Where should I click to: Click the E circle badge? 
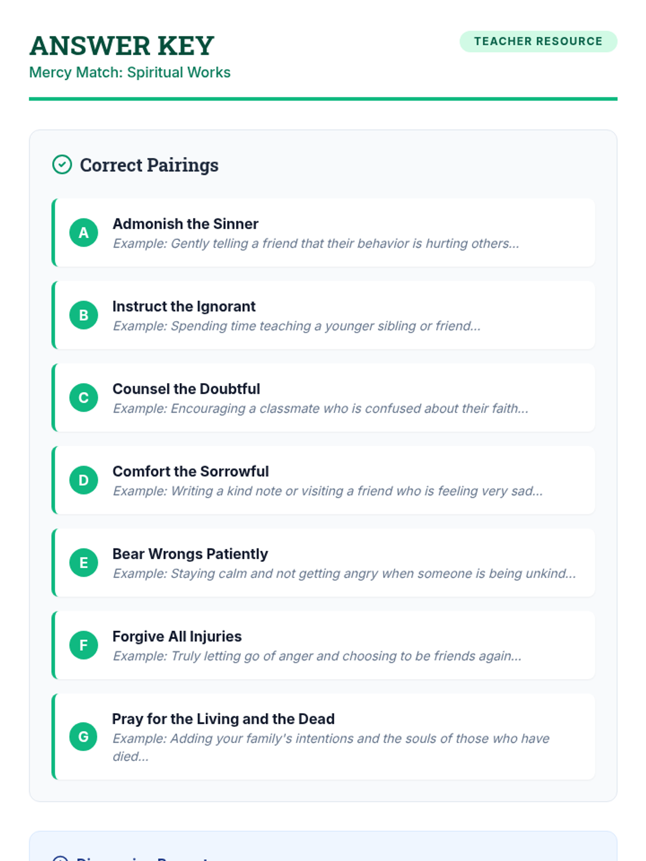(x=83, y=562)
